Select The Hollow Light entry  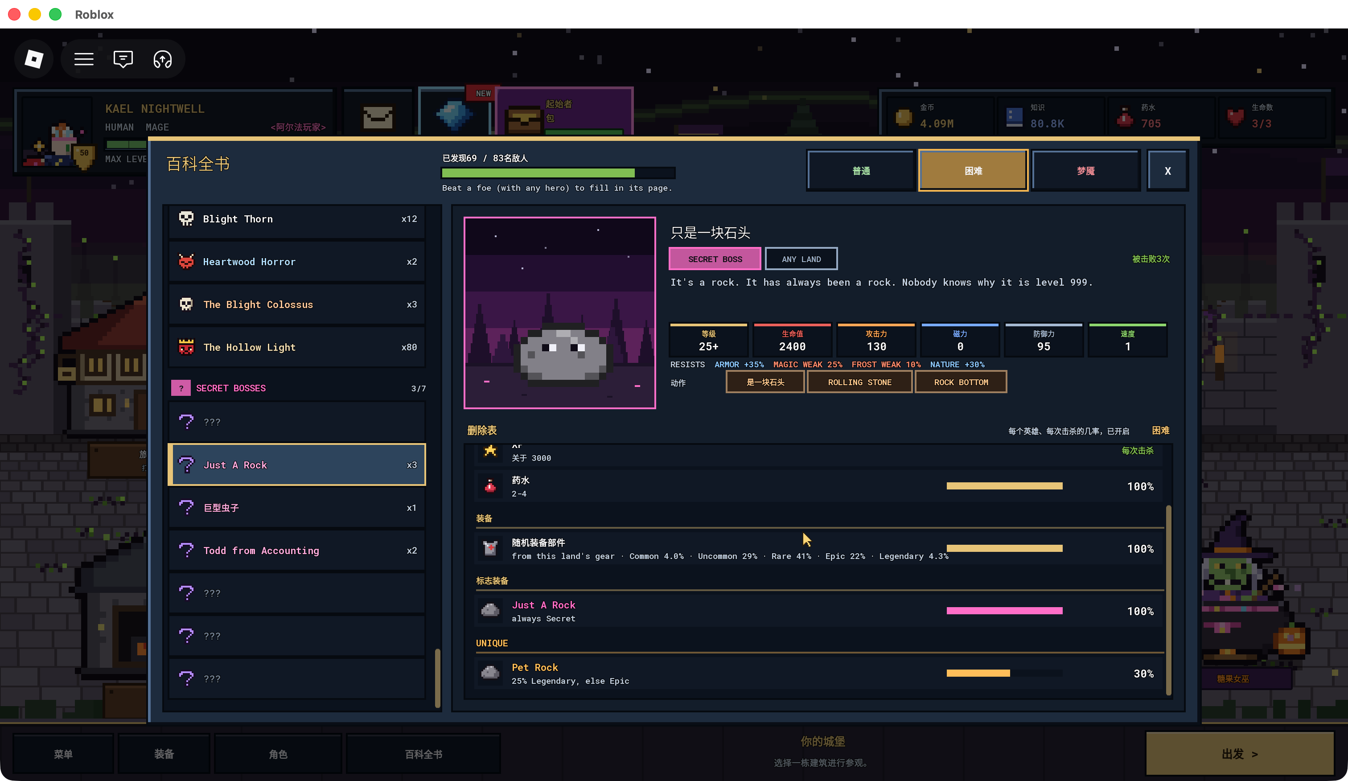(297, 347)
